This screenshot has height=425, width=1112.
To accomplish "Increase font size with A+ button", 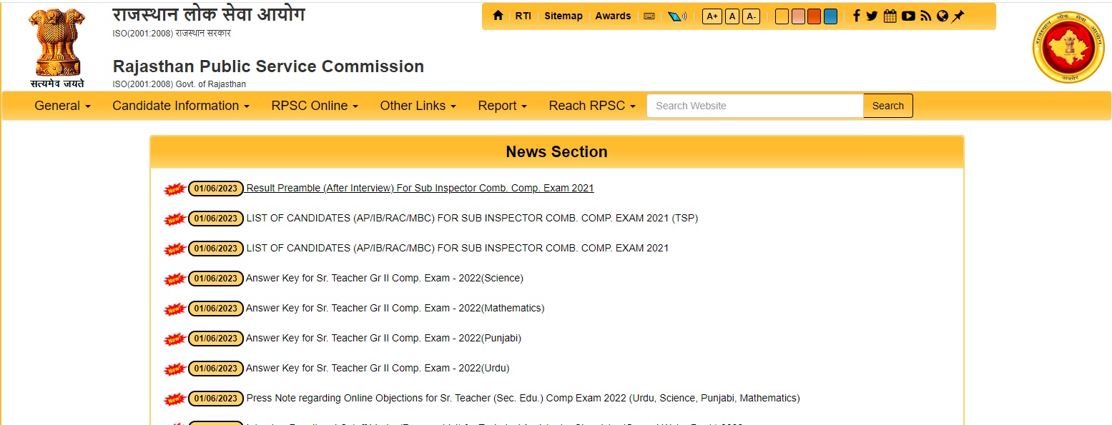I will 712,16.
